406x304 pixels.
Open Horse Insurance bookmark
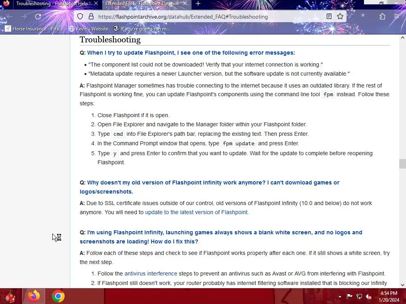click(x=34, y=28)
